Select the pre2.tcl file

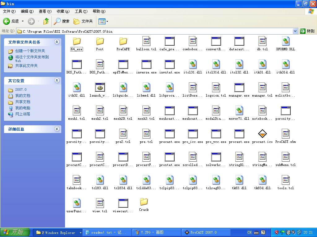(123, 136)
